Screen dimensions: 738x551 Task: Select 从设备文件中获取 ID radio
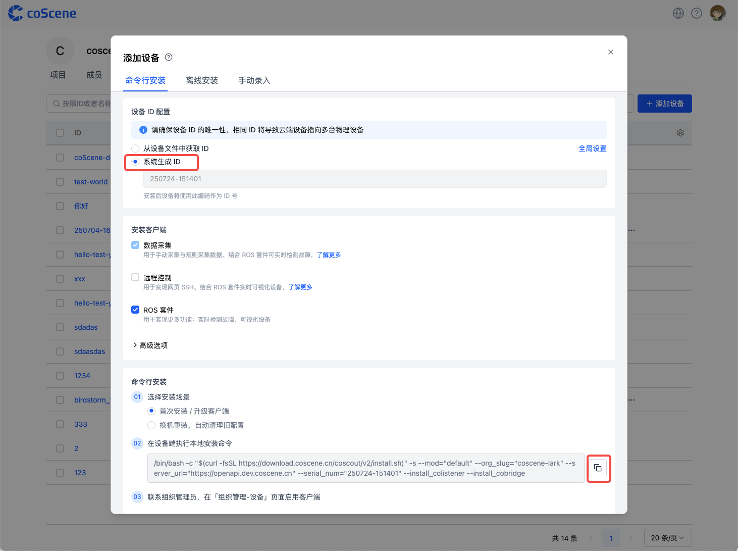[135, 148]
